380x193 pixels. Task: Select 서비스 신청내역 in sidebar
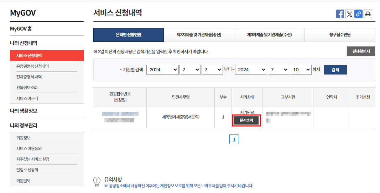pos(47,55)
